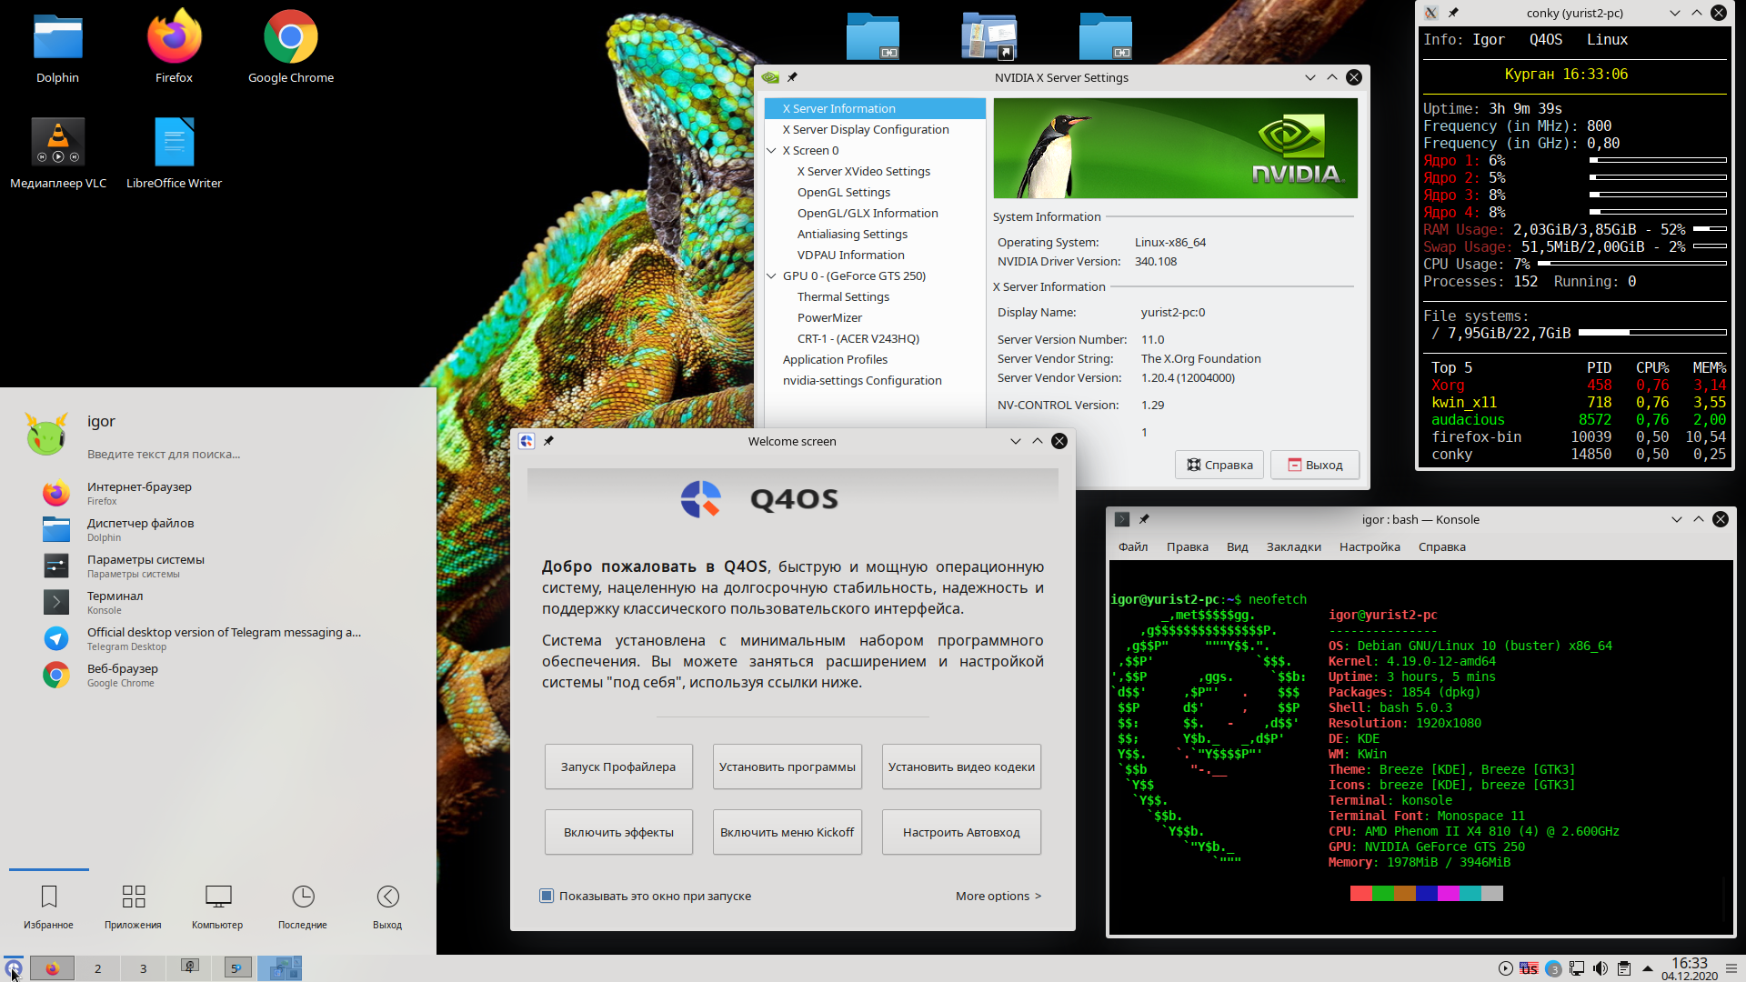The image size is (1746, 982).
Task: Click Установить видео кодеки button
Action: click(961, 767)
